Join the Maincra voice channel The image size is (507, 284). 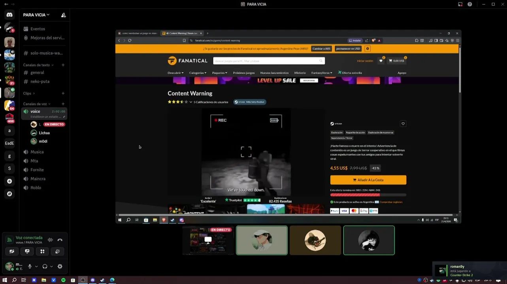point(38,179)
